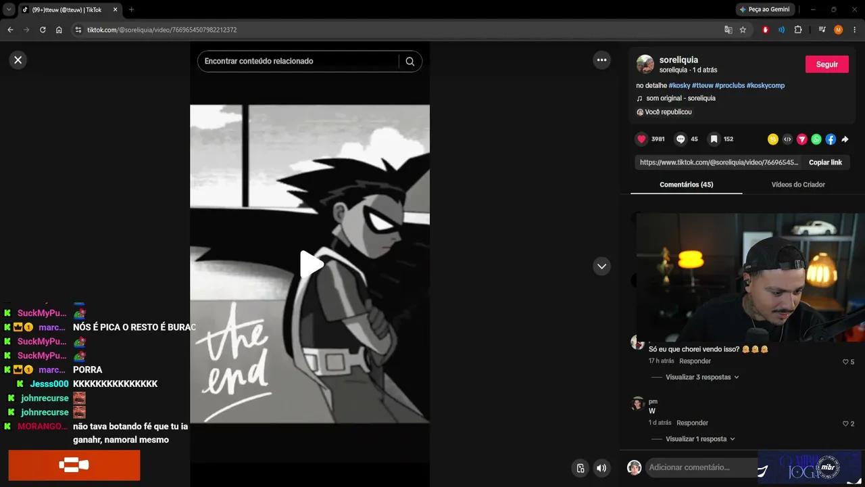
Task: Reply to pm's 'W' comment
Action: click(x=693, y=423)
